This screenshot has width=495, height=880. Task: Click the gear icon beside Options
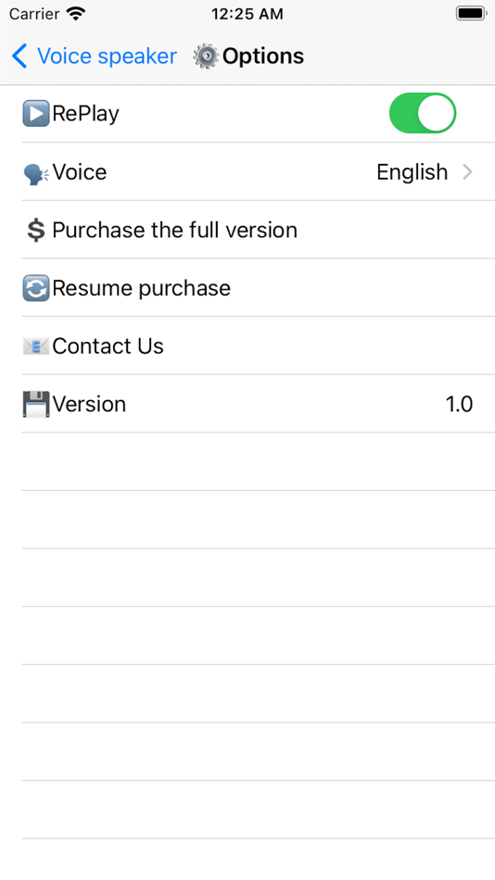click(206, 57)
